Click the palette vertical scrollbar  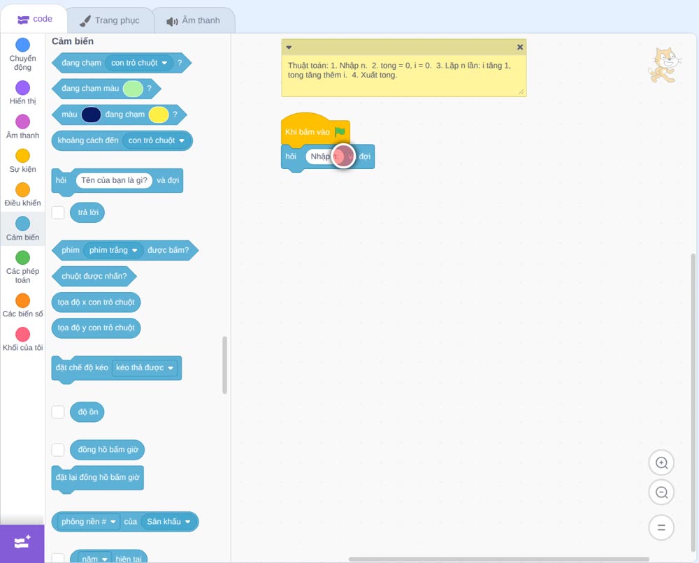click(224, 365)
